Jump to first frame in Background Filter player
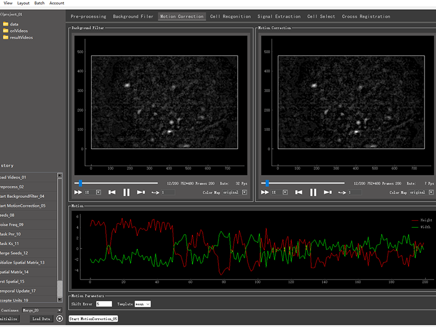The height and width of the screenshot is (327, 436). (112, 192)
